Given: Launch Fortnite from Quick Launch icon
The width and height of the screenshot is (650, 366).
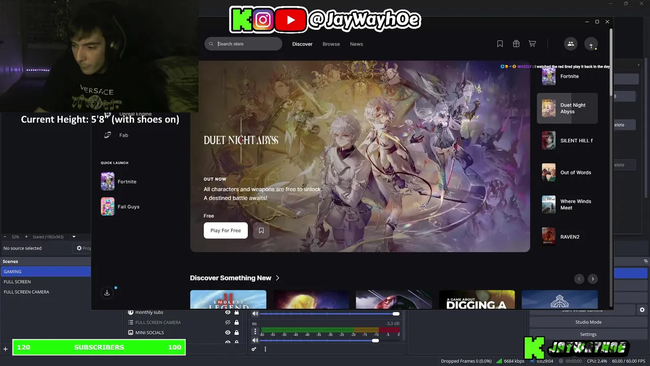Looking at the screenshot, I should click(x=108, y=181).
